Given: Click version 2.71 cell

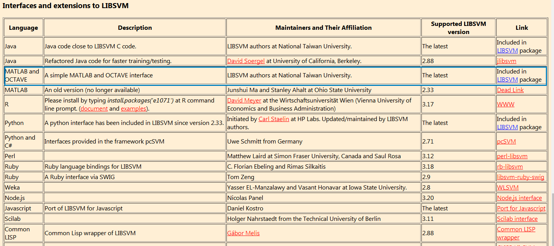Looking at the screenshot, I should click(459, 141).
